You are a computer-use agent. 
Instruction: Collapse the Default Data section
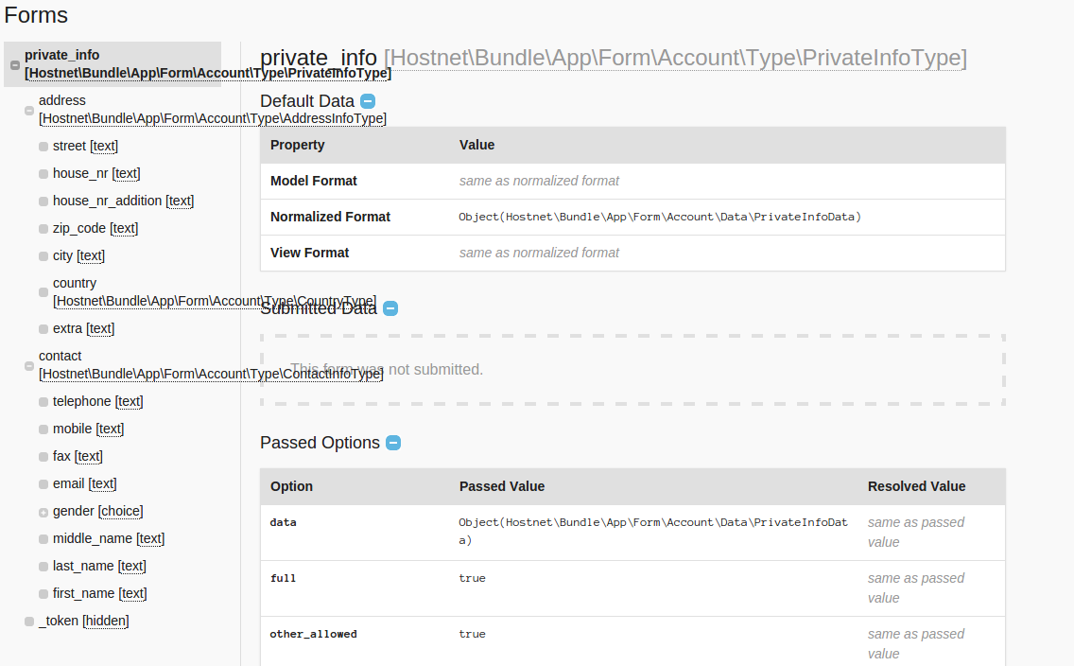[368, 101]
